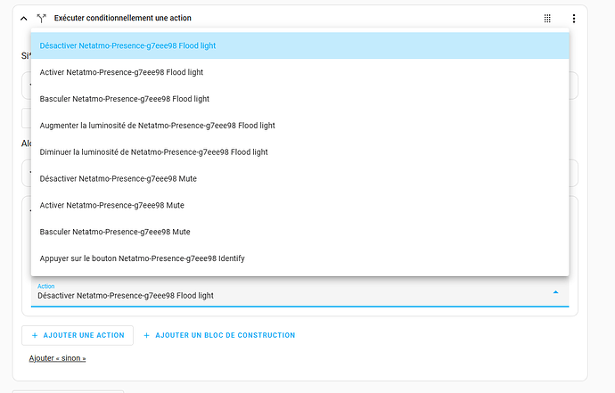Screen dimensions: 615x393
Task: Close the Action dropdown via its arrow
Action: pyautogui.click(x=555, y=292)
